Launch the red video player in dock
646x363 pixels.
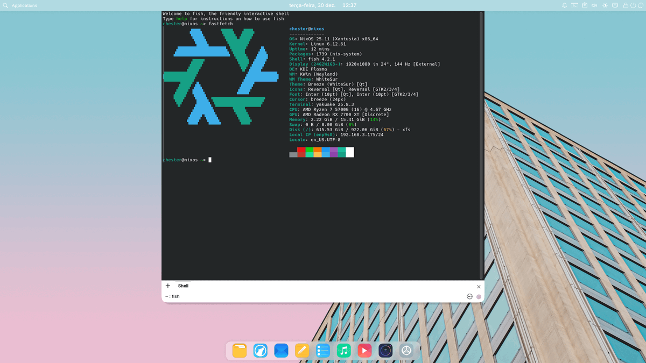[364, 351]
